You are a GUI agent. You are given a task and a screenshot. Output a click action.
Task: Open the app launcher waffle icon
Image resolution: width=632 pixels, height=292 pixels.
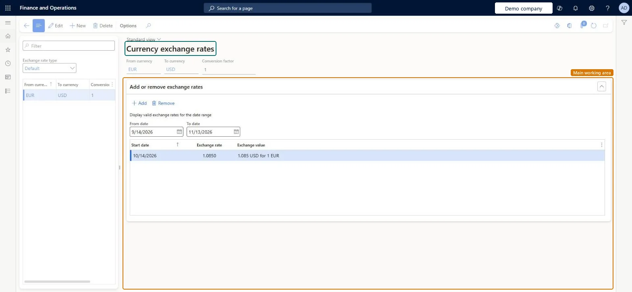[x=8, y=8]
